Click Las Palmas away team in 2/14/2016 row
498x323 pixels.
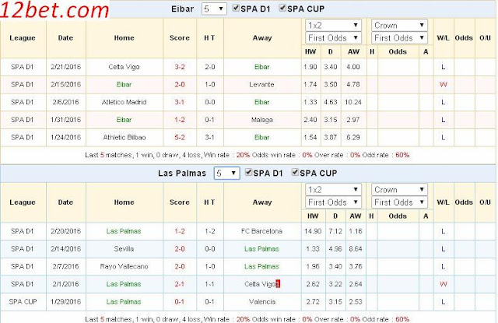pos(261,249)
